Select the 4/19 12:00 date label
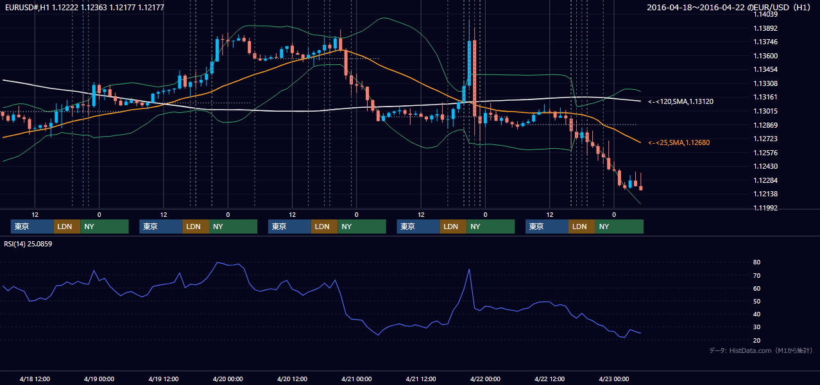 click(164, 379)
